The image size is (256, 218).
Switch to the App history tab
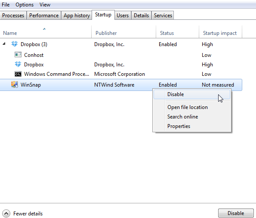pos(77,16)
